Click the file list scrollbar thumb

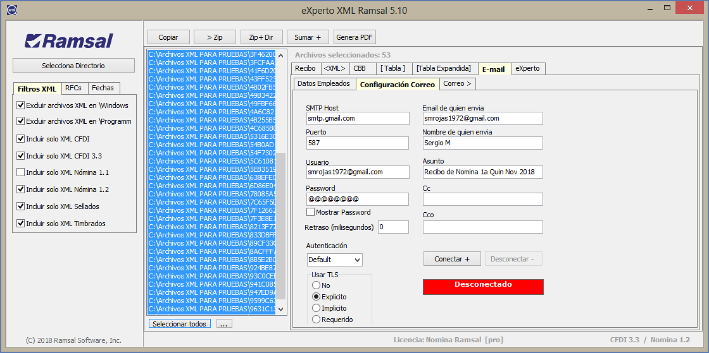click(x=281, y=226)
